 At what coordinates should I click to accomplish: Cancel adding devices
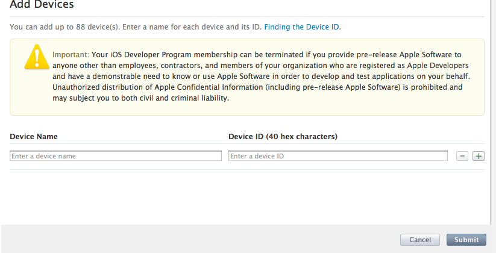tap(420, 240)
